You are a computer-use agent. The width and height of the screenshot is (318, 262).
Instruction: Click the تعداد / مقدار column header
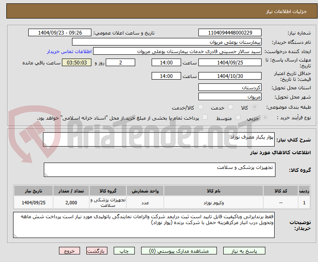pos(71,191)
